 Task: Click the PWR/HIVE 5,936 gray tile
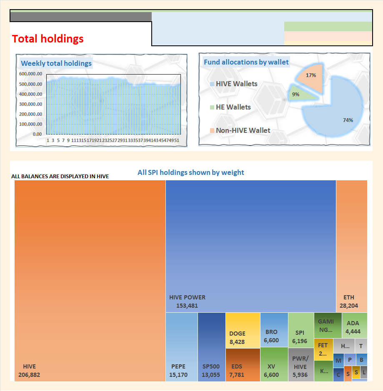301,365
